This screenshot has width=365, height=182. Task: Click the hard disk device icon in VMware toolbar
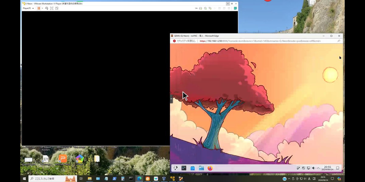pos(201,8)
